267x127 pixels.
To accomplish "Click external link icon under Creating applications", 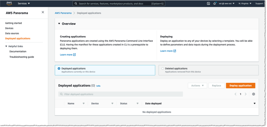I will (x=74, y=55).
